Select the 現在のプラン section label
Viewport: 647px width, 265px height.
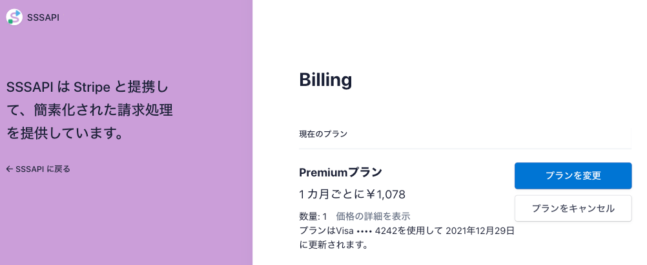click(x=323, y=134)
